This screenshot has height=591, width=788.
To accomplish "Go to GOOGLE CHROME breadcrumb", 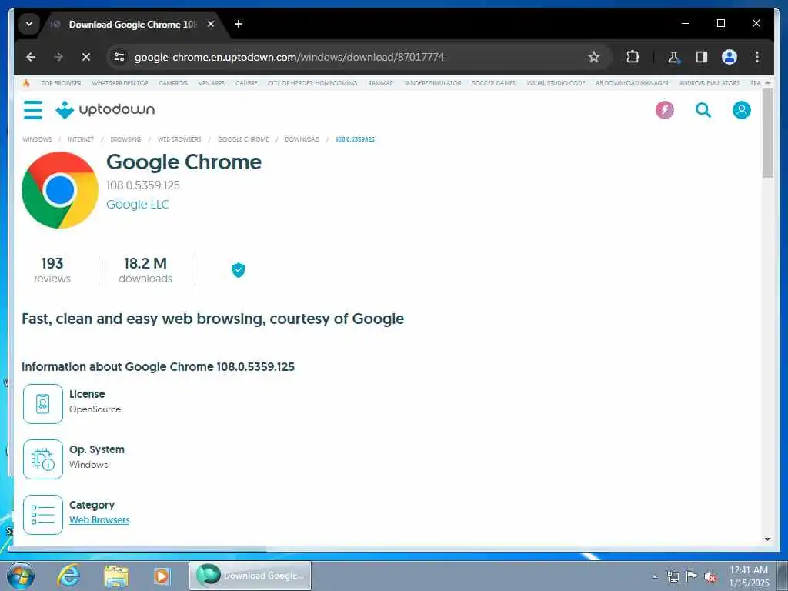I will coord(243,139).
